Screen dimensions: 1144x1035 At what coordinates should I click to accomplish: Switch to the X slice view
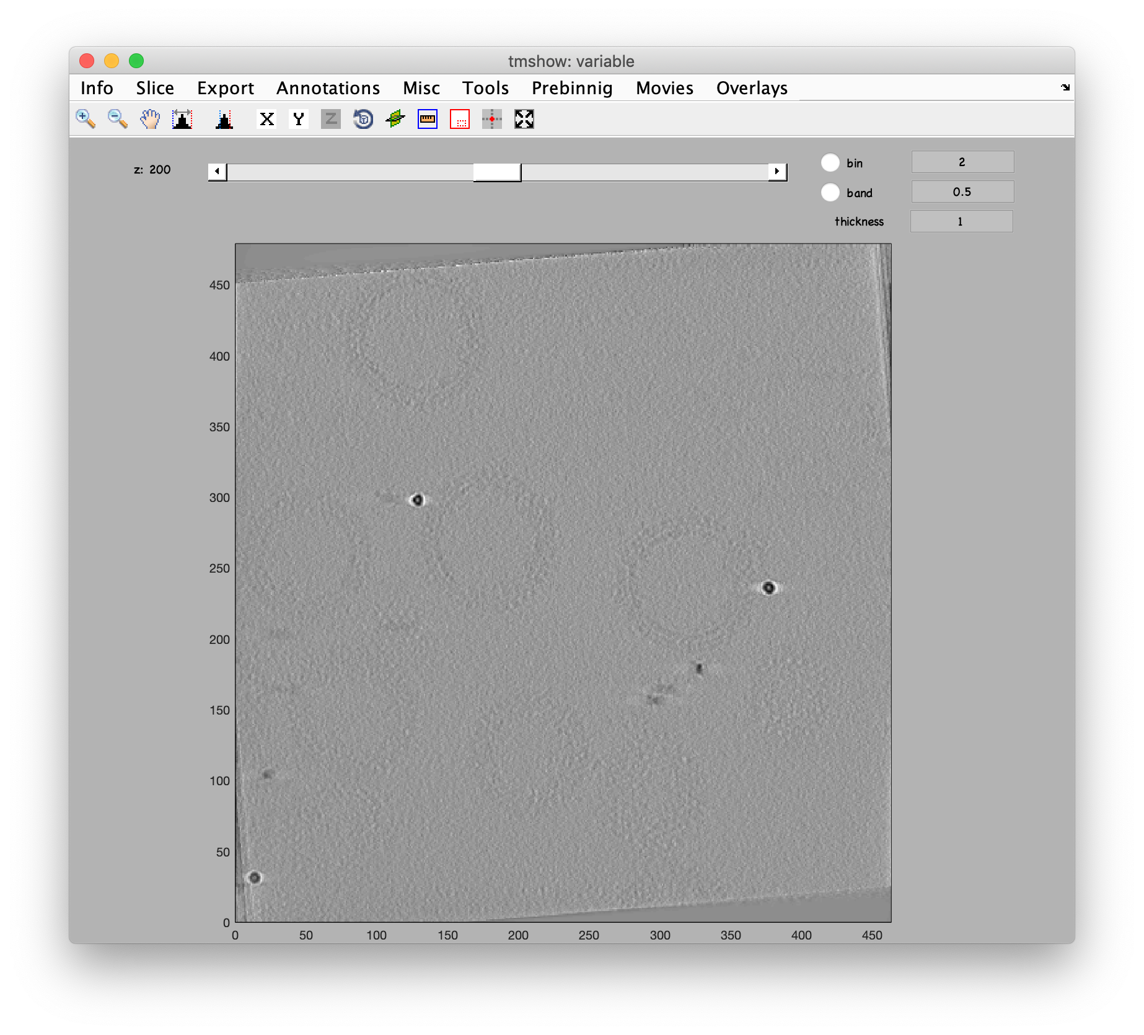click(267, 119)
